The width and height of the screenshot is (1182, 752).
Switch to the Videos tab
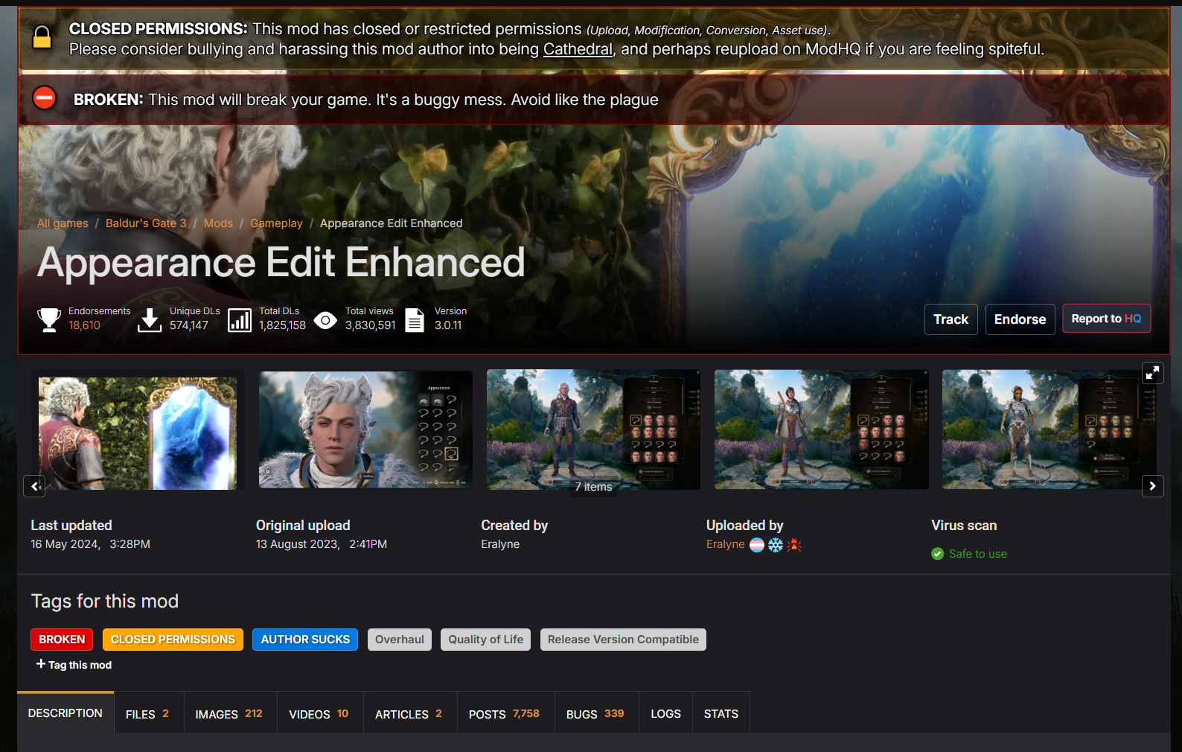coord(319,713)
